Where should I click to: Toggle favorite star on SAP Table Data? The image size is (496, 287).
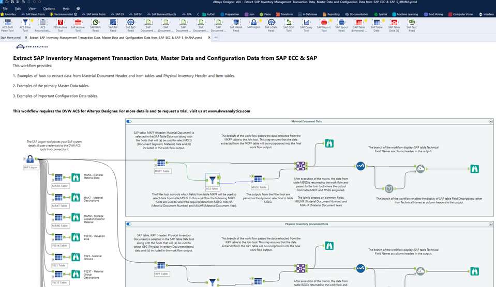(383, 21)
